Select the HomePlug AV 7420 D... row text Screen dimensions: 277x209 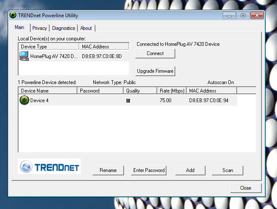[54, 56]
